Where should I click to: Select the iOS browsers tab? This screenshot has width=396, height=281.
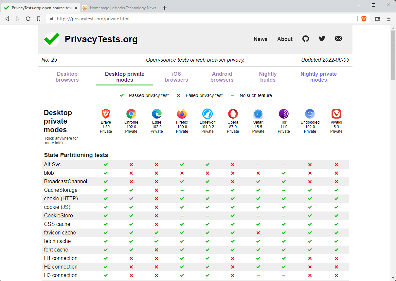click(x=176, y=77)
